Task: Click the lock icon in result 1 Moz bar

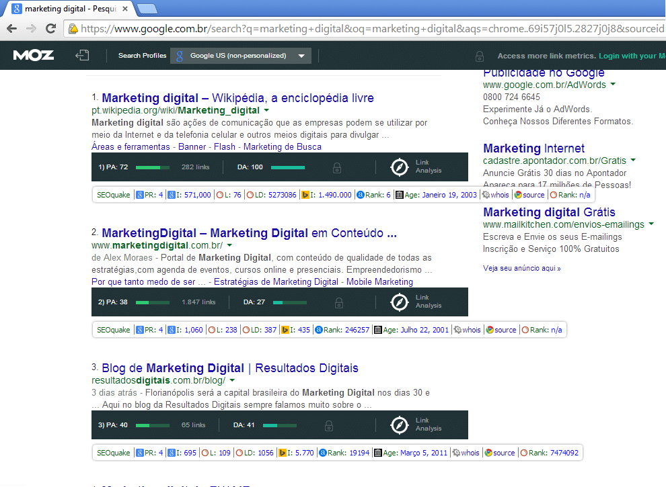Action: [337, 167]
